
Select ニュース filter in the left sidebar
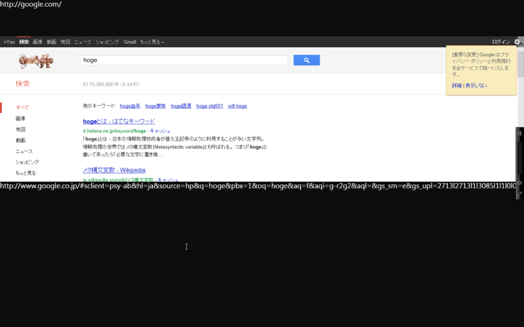pos(24,151)
